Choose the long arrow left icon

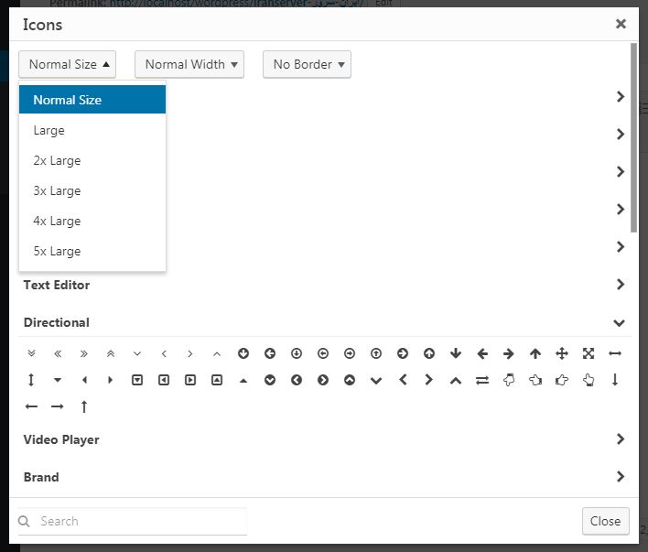31,406
